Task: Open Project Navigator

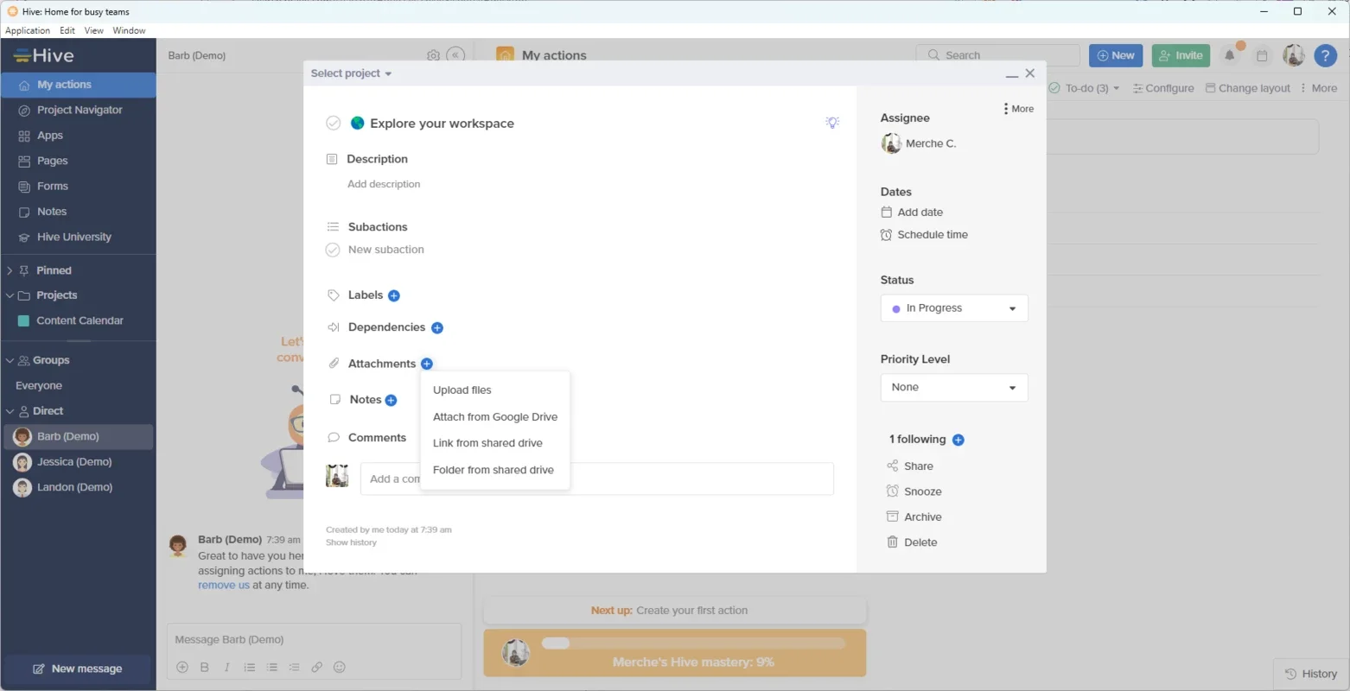Action: click(x=78, y=111)
